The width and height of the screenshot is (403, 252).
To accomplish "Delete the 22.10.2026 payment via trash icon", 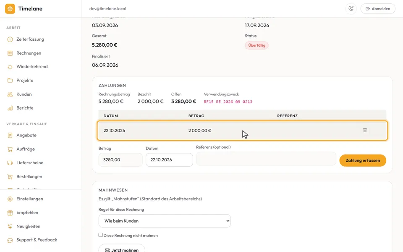I will (365, 130).
